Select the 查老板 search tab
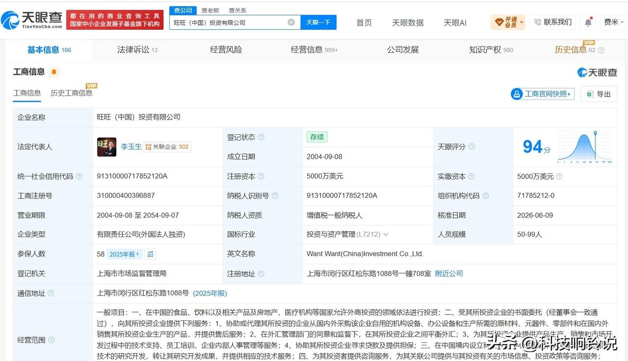 (210, 10)
